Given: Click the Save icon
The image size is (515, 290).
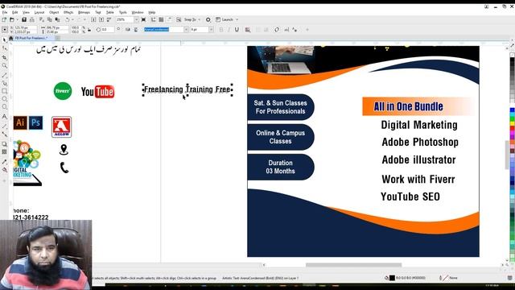Looking at the screenshot, I should click(24, 19).
